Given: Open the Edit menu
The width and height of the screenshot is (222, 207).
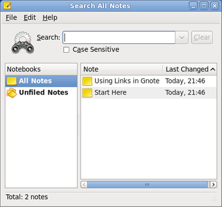Looking at the screenshot, I should [29, 18].
